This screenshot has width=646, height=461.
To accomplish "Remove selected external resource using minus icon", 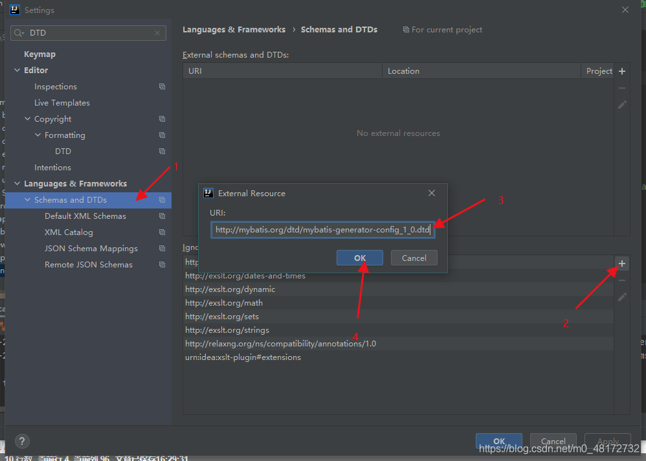I will tap(621, 87).
